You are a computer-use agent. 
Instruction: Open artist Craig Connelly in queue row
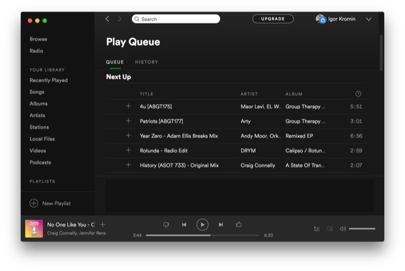258,165
